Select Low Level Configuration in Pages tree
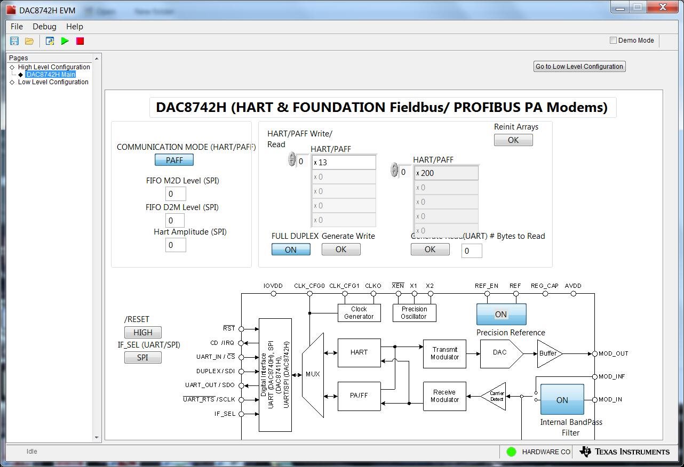The width and height of the screenshot is (684, 467). (x=53, y=82)
